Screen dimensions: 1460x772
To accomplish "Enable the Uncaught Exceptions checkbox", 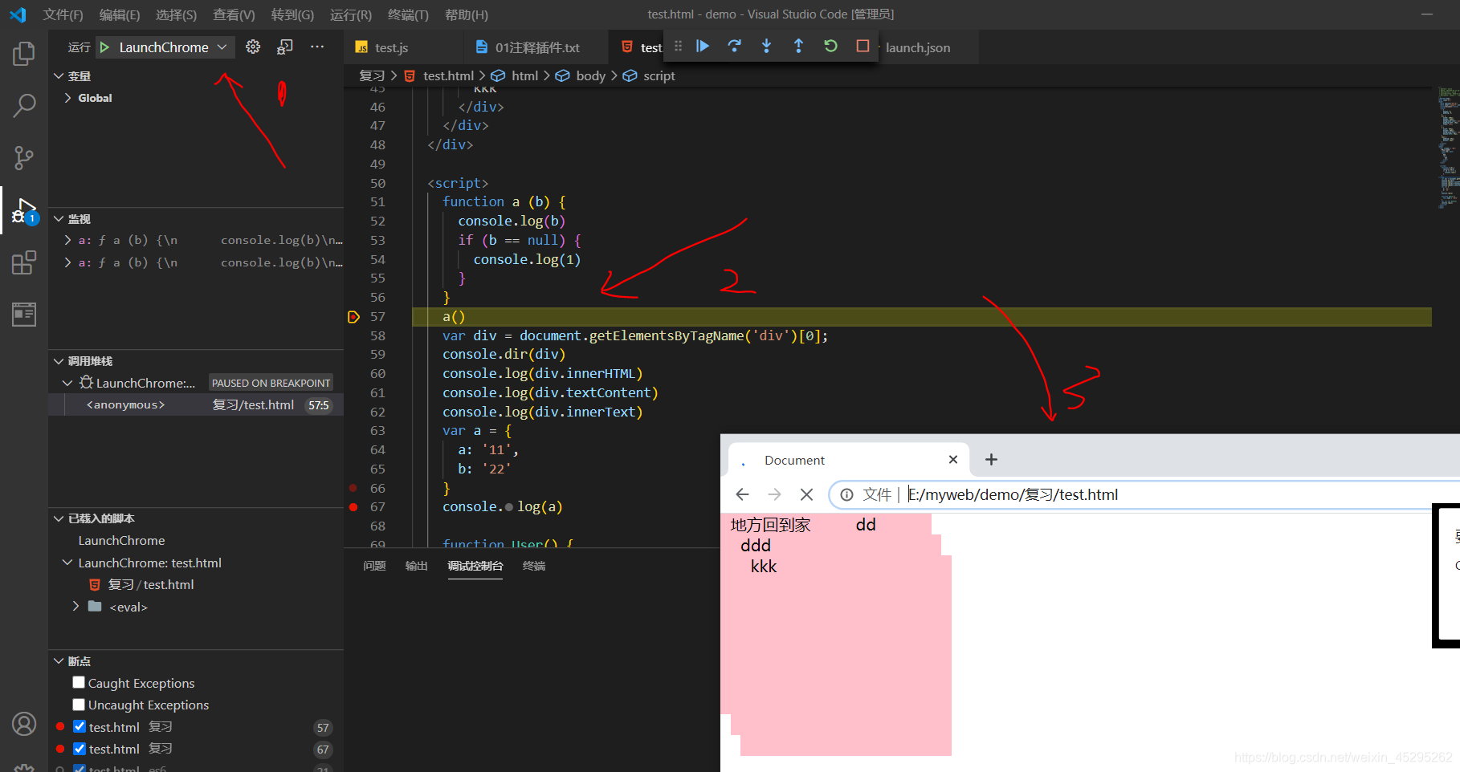I will click(x=79, y=705).
